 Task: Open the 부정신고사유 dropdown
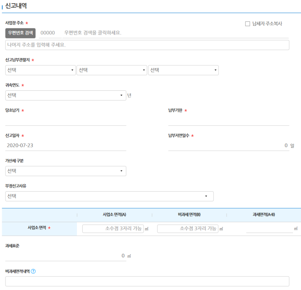coord(110,196)
